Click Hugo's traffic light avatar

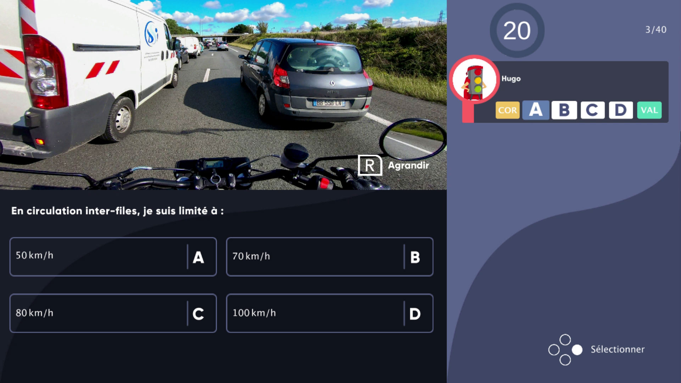(x=474, y=79)
